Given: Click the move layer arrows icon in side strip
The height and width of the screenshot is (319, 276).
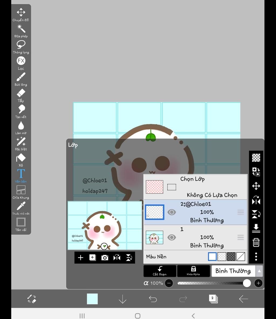Looking at the screenshot, I should coord(256,186).
